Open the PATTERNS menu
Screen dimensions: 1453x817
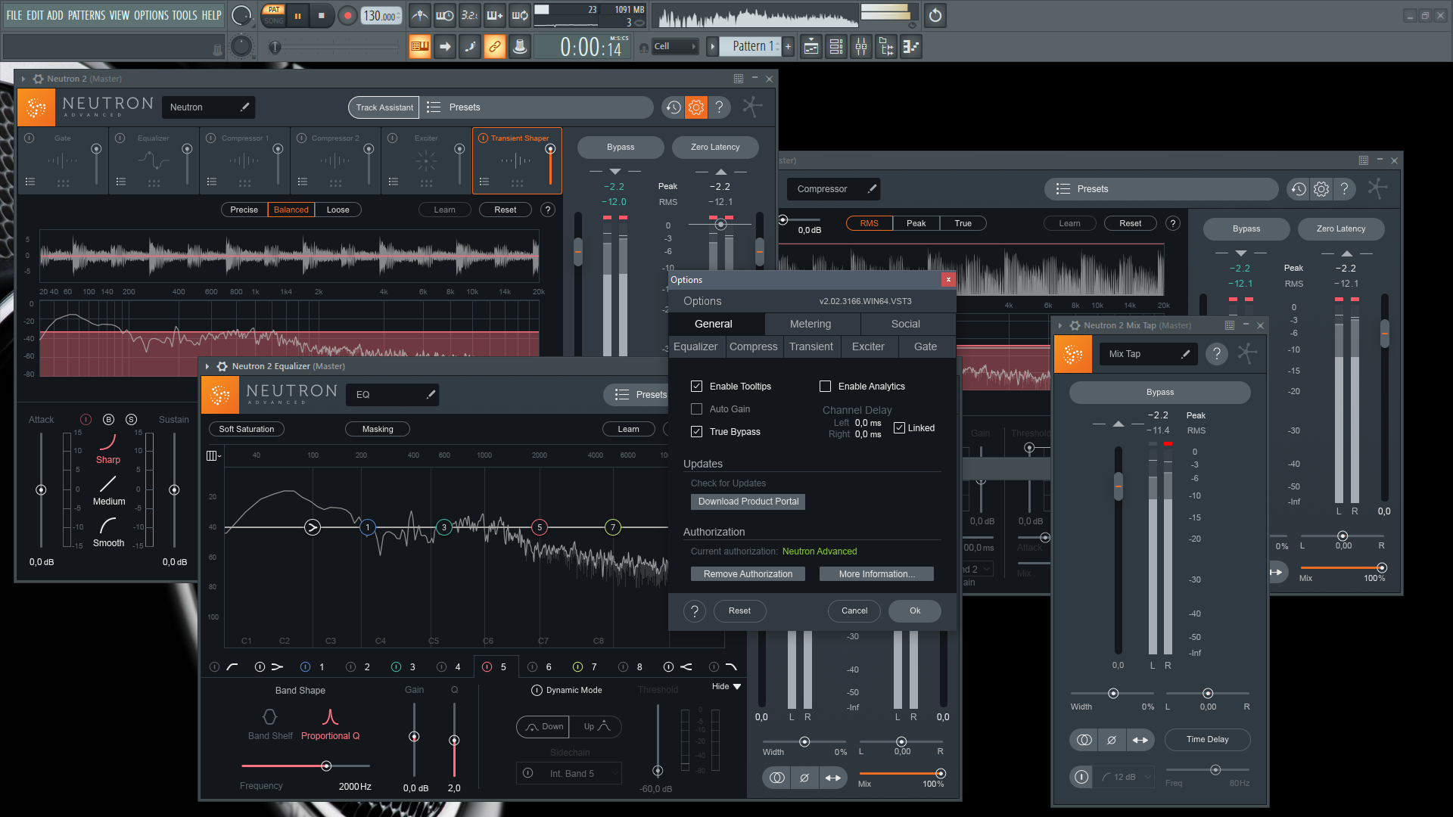click(x=86, y=15)
